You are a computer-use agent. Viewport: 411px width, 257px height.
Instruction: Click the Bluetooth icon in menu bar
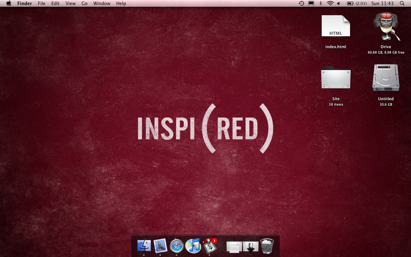tap(320, 4)
